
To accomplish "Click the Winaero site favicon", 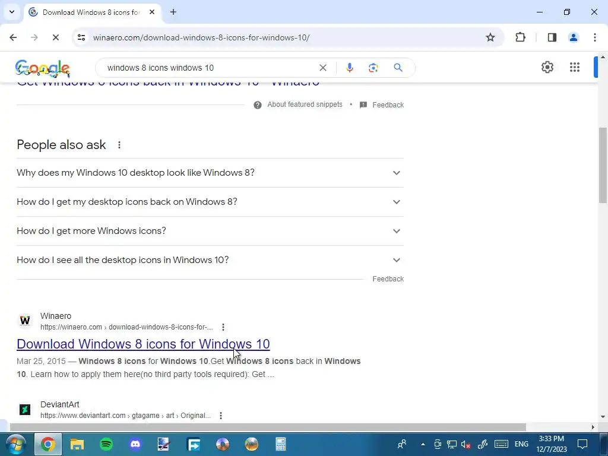I will (25, 321).
